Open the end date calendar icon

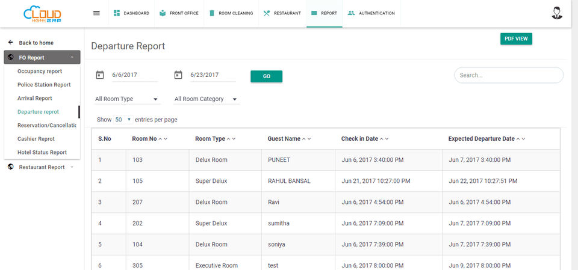pyautogui.click(x=178, y=75)
